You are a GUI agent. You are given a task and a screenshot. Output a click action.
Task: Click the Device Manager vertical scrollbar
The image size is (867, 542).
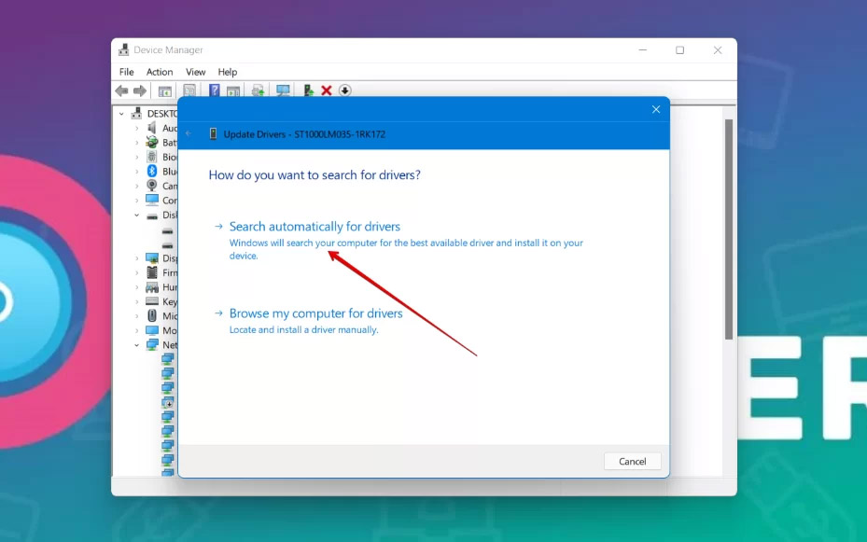pos(729,229)
